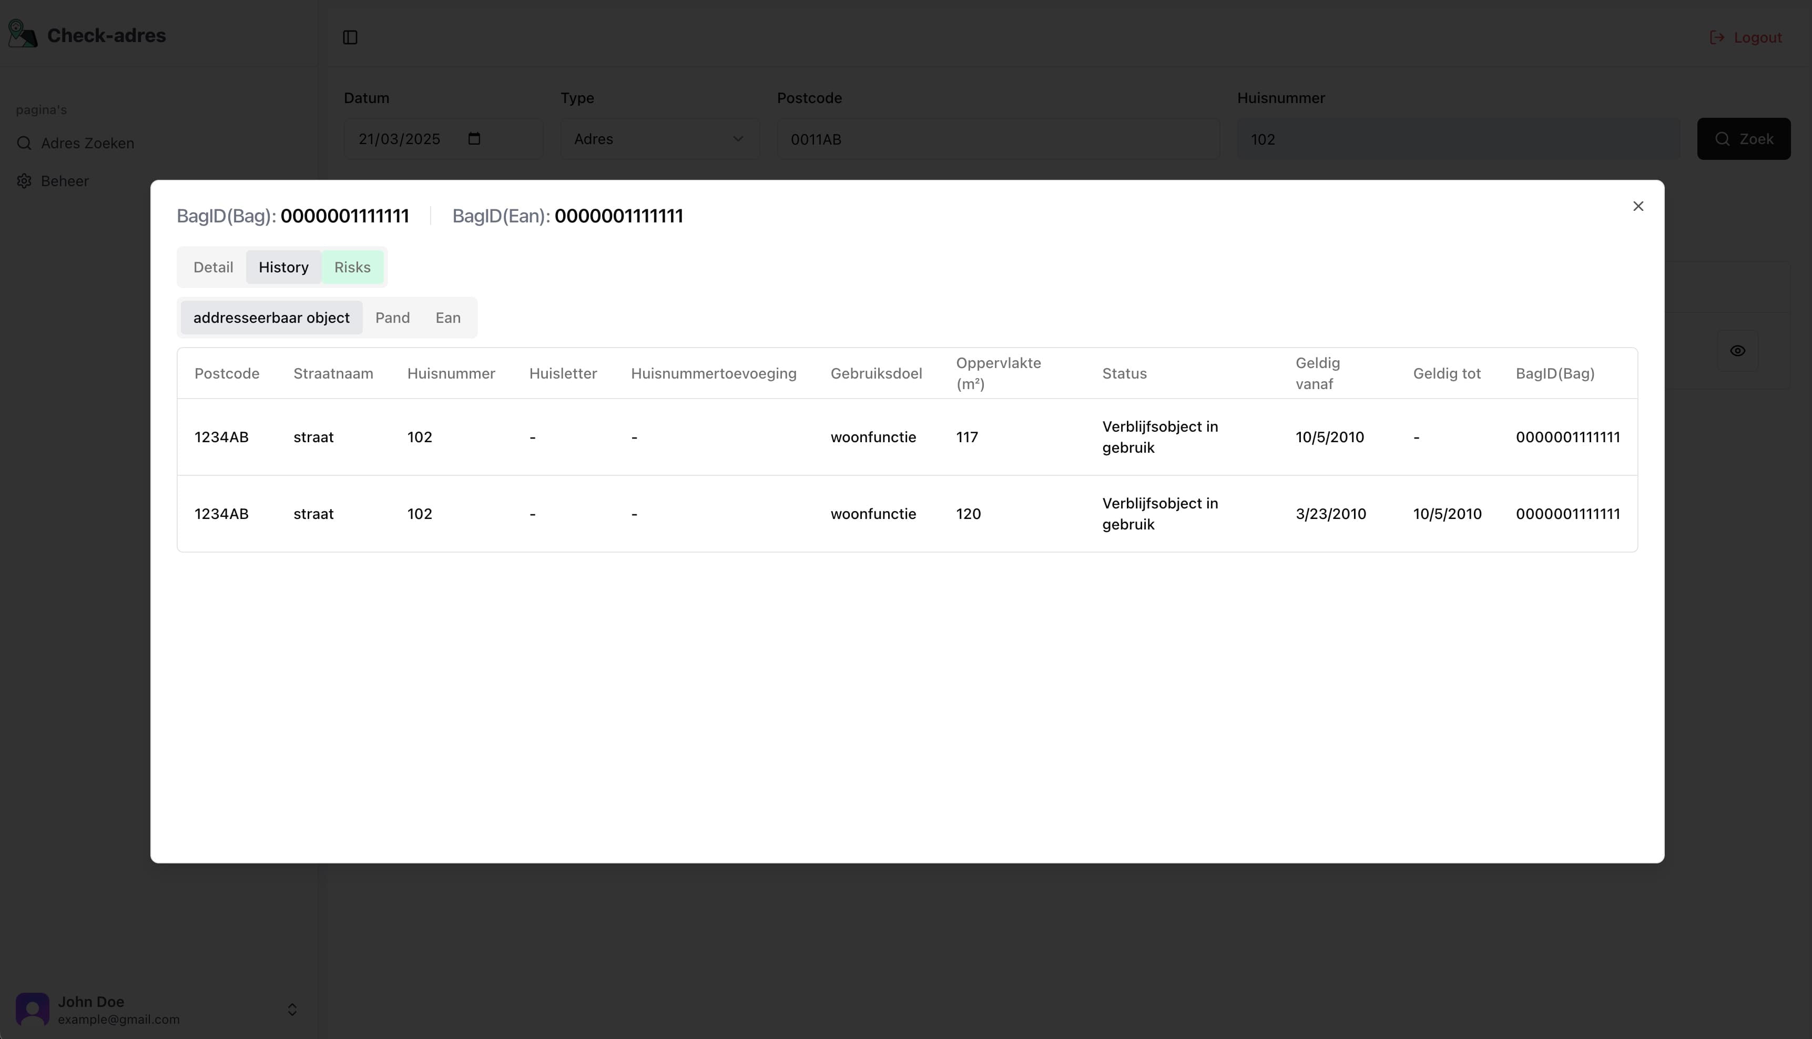Click the calendar icon in Datum field
Viewport: 1812px width, 1039px height.
click(474, 138)
